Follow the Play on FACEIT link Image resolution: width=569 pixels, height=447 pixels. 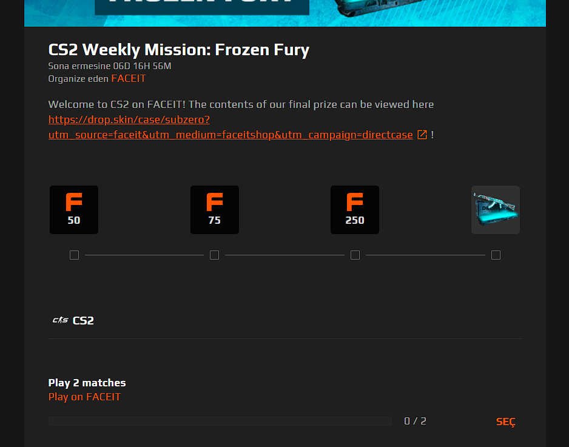(84, 397)
